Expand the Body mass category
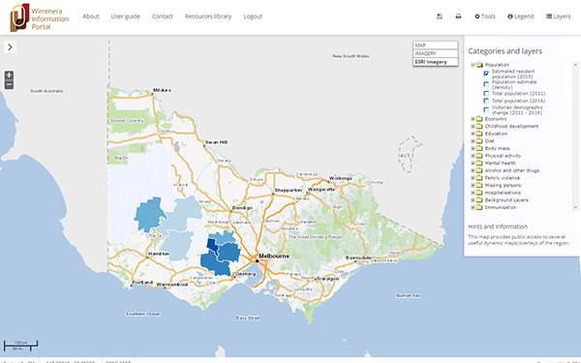This screenshot has width=581, height=363. click(473, 148)
